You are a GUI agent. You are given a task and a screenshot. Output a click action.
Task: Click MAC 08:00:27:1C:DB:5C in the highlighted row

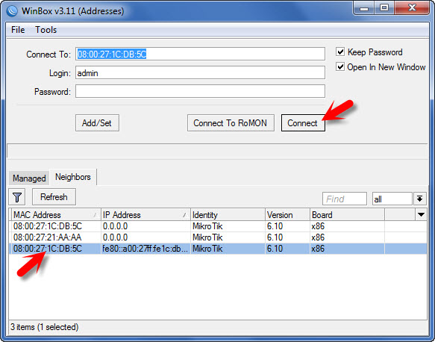click(48, 249)
